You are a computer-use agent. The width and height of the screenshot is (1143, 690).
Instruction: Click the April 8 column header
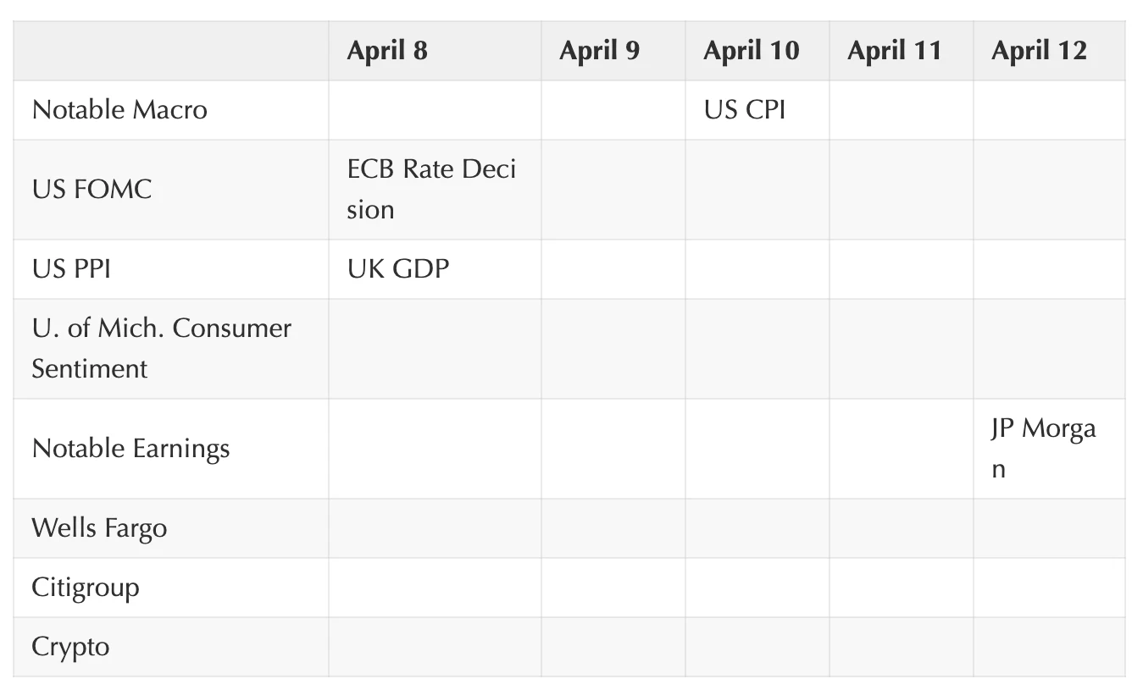[x=387, y=51]
